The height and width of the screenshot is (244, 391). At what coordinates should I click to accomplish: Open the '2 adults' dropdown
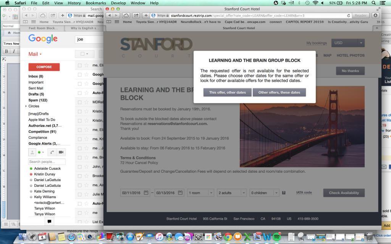[x=232, y=193]
